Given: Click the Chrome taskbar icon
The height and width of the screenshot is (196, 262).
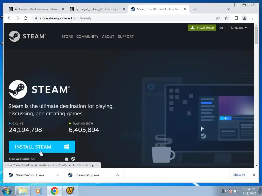Looking at the screenshot, I should coord(54,191).
